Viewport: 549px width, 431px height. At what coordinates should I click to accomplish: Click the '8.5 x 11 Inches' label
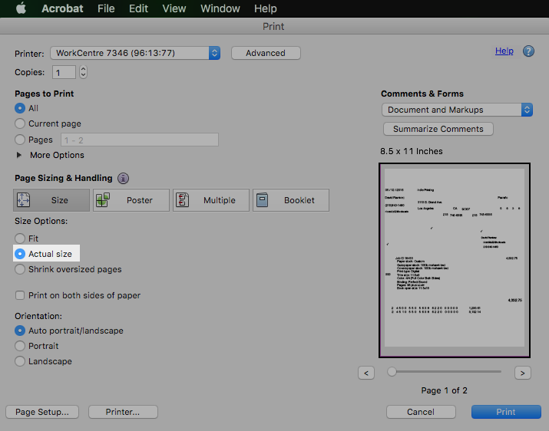click(412, 152)
